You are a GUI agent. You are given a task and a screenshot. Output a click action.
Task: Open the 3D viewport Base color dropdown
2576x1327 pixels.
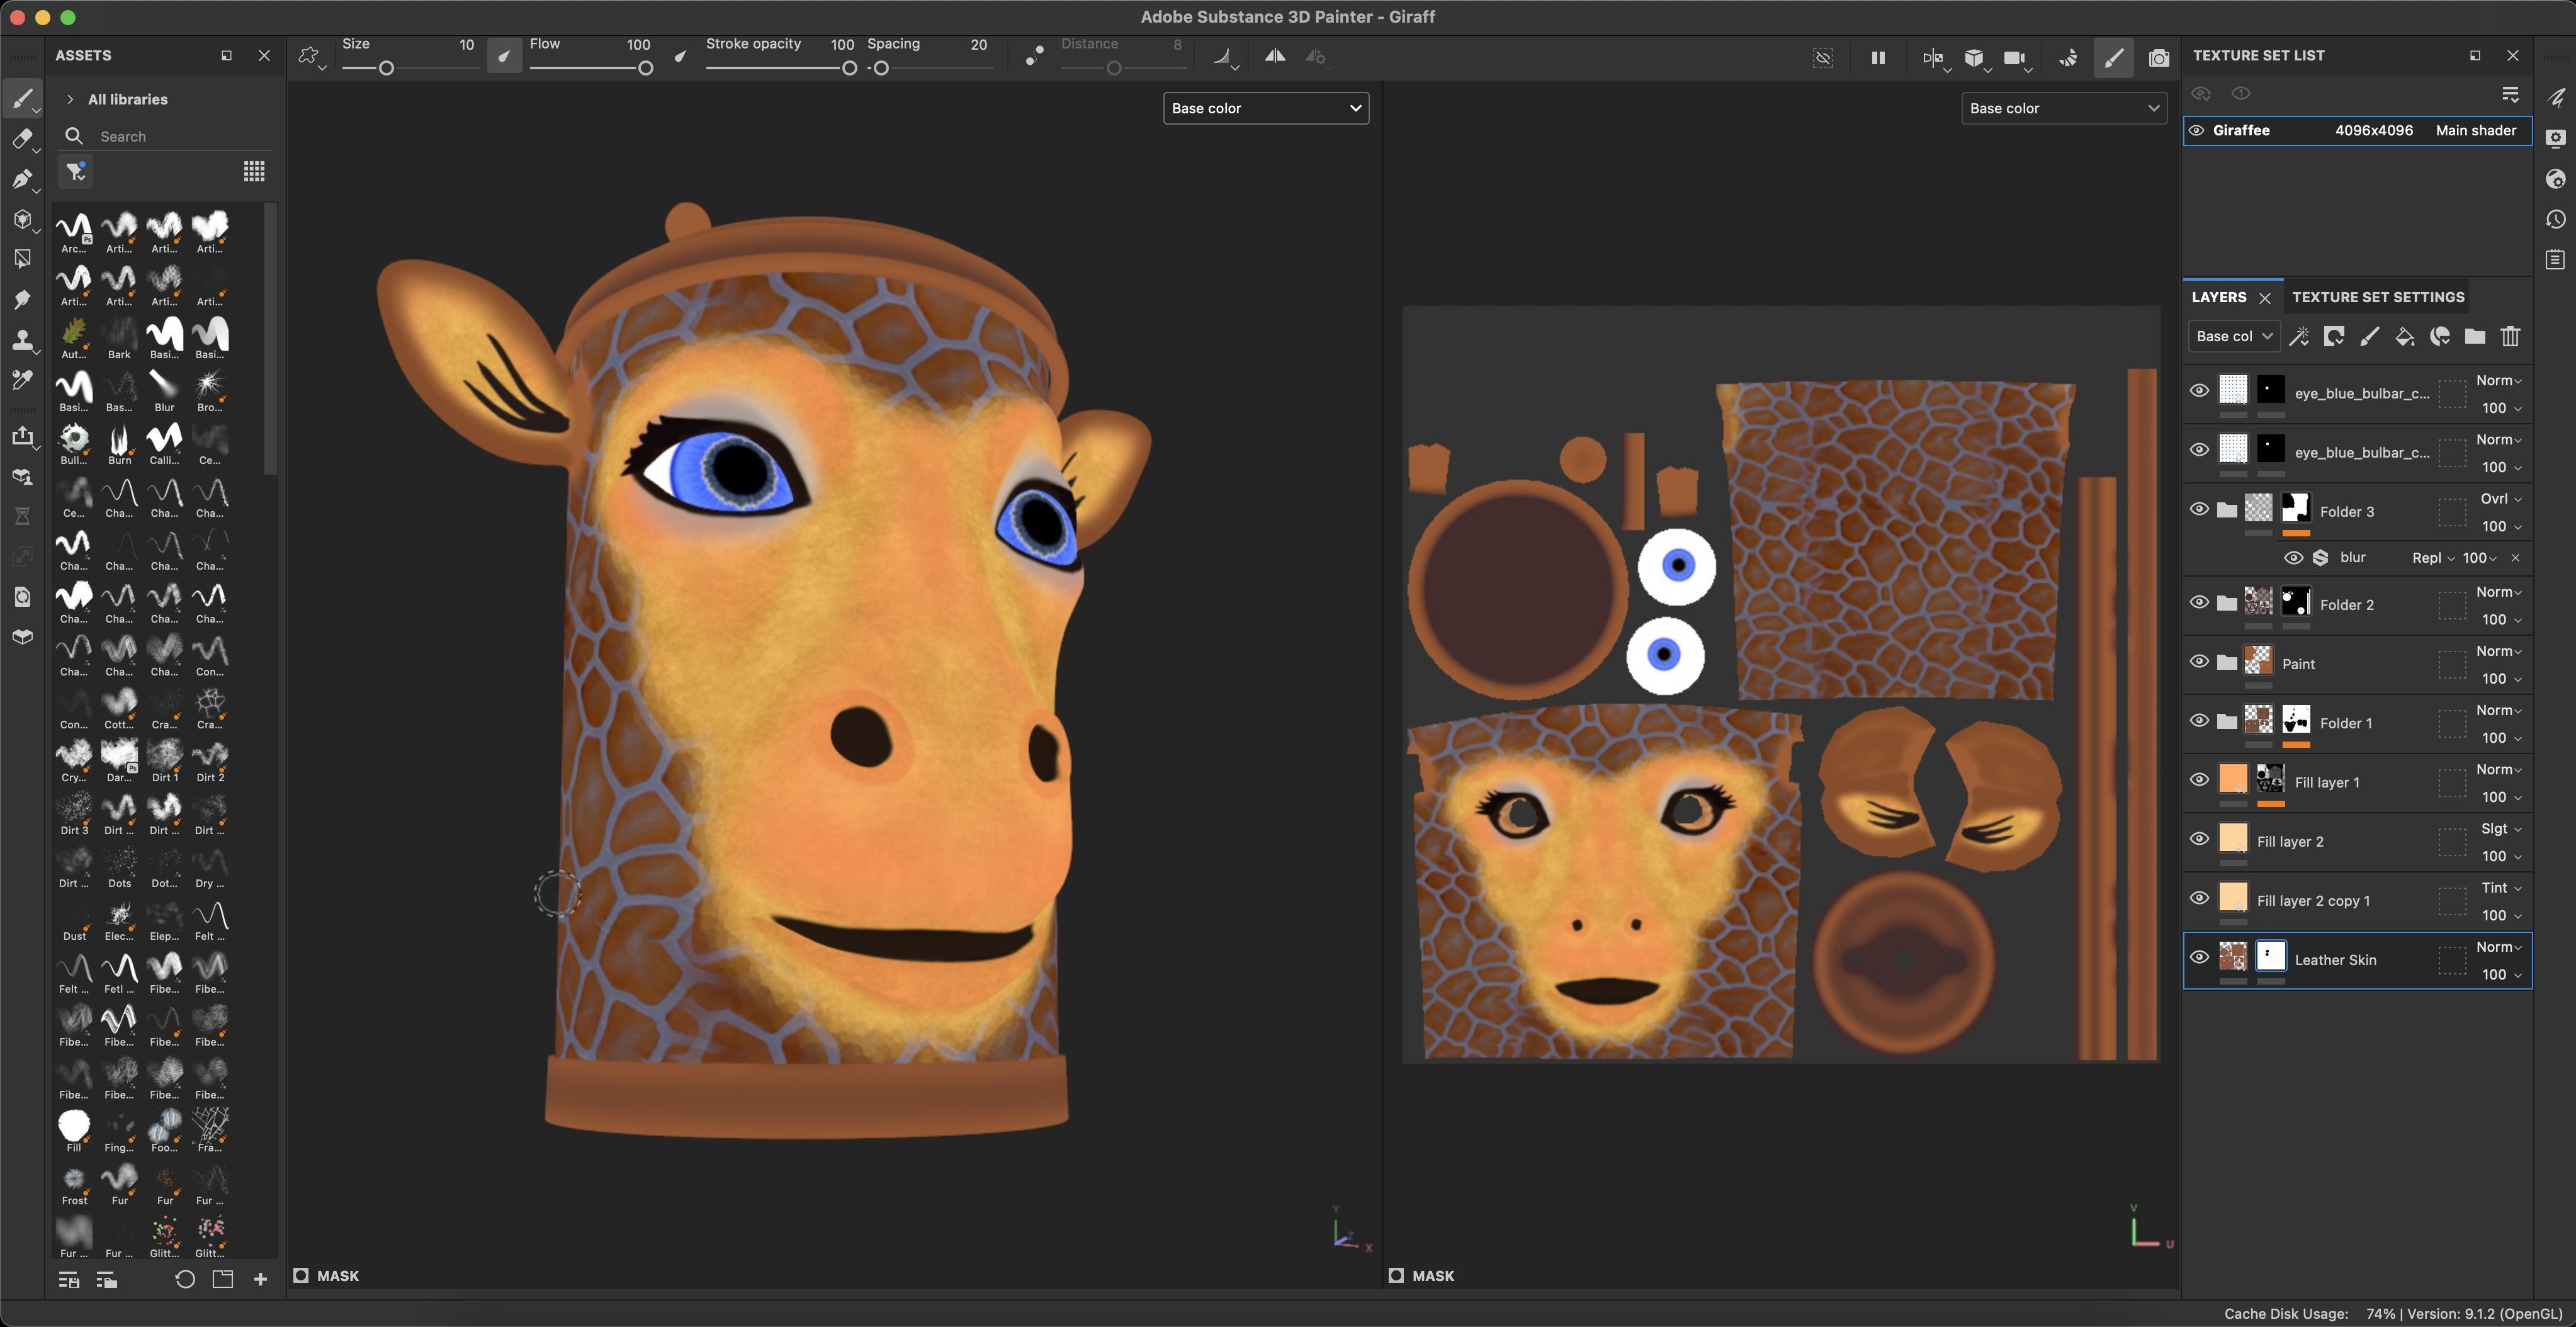pos(1265,108)
